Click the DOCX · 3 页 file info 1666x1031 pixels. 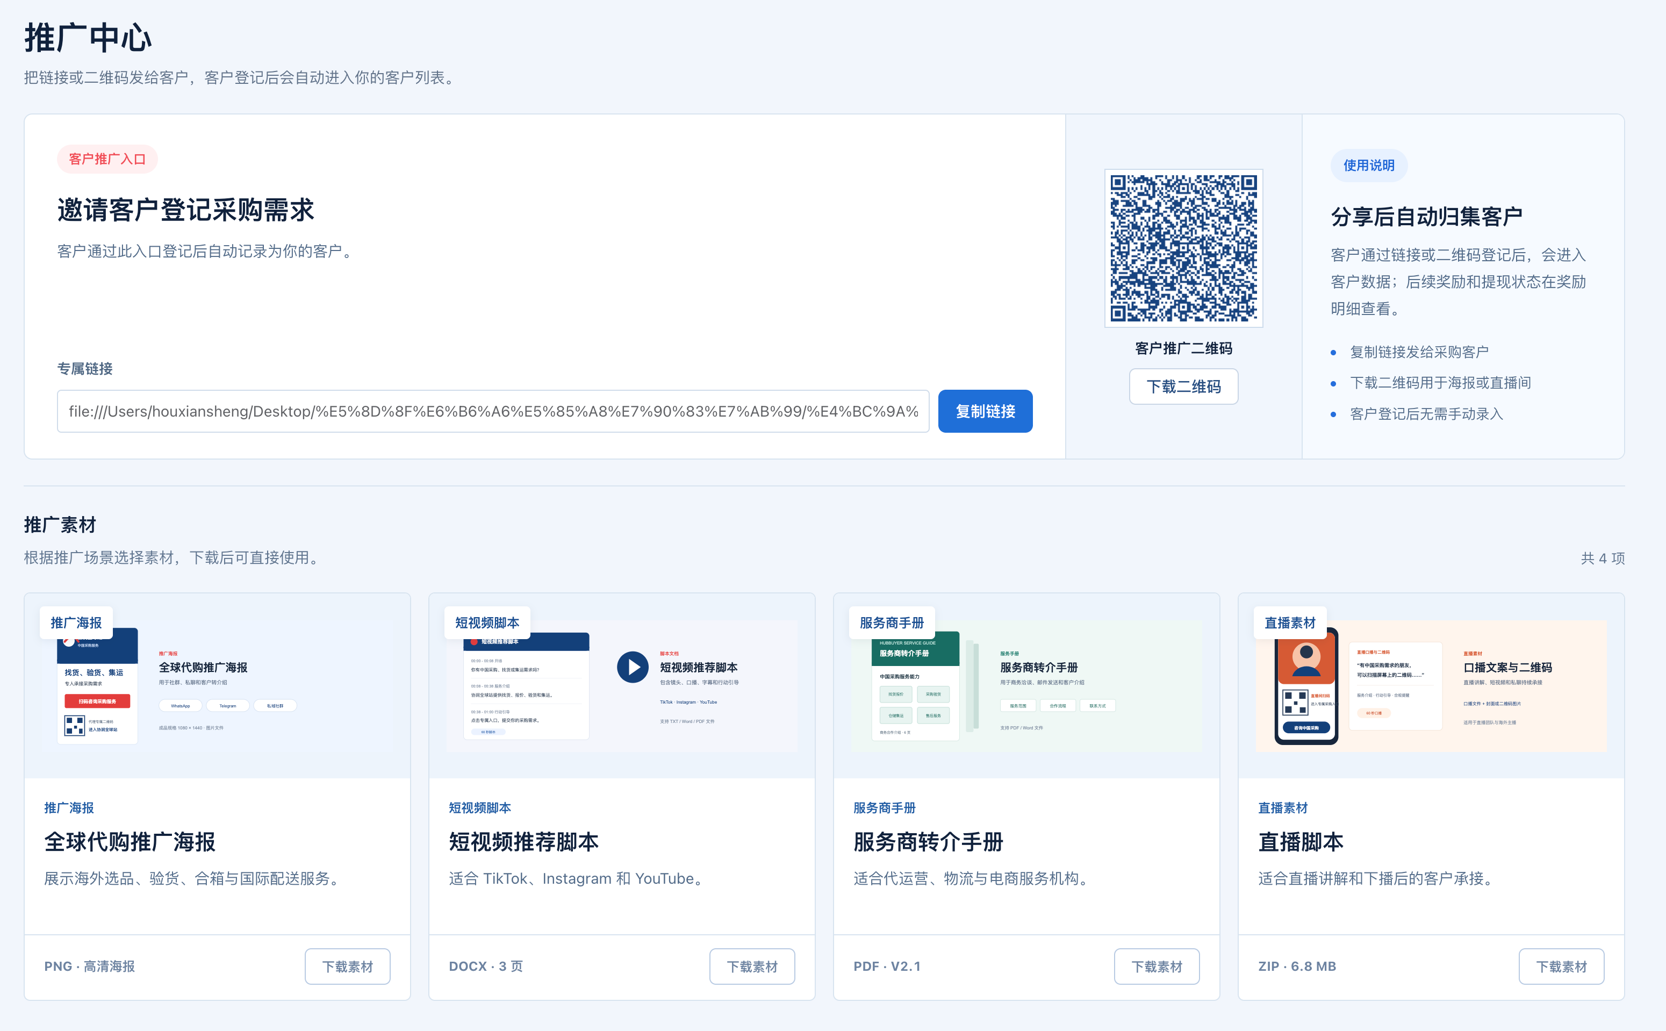pyautogui.click(x=485, y=966)
